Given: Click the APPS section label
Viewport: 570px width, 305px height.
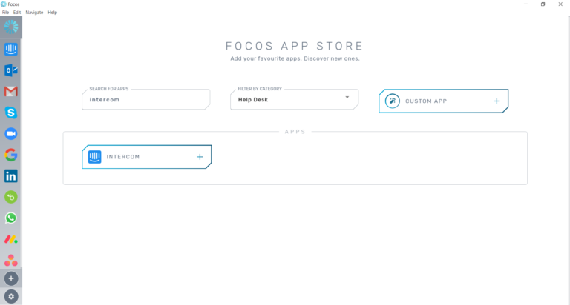Looking at the screenshot, I should (295, 132).
